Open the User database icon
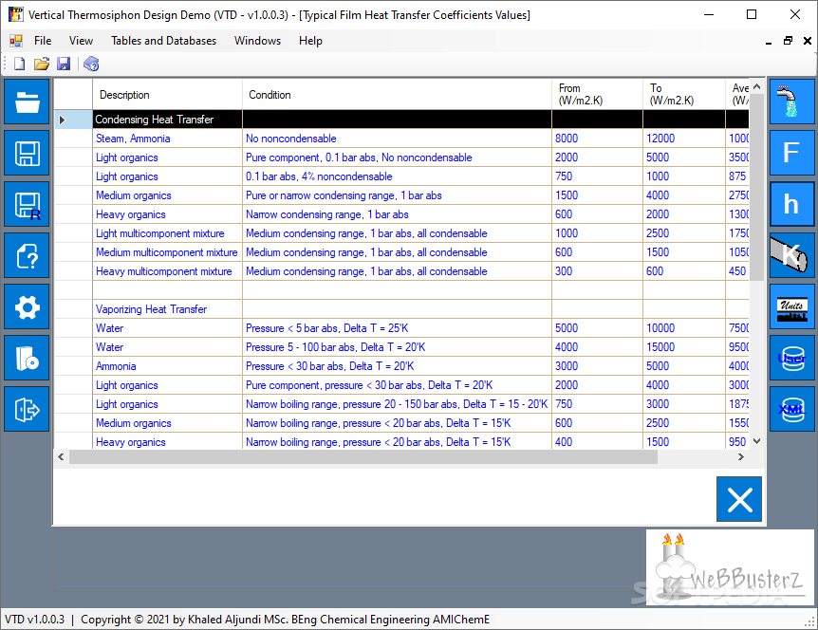Image resolution: width=818 pixels, height=630 pixels. tap(792, 358)
